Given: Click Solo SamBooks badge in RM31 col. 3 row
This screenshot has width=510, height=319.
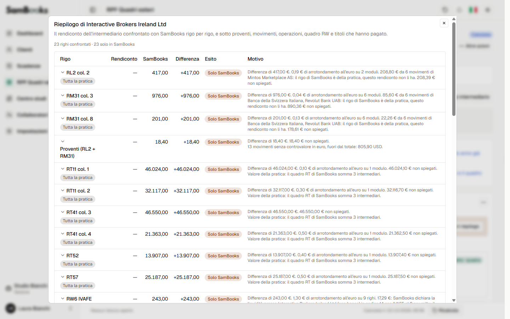Looking at the screenshot, I should click(223, 96).
